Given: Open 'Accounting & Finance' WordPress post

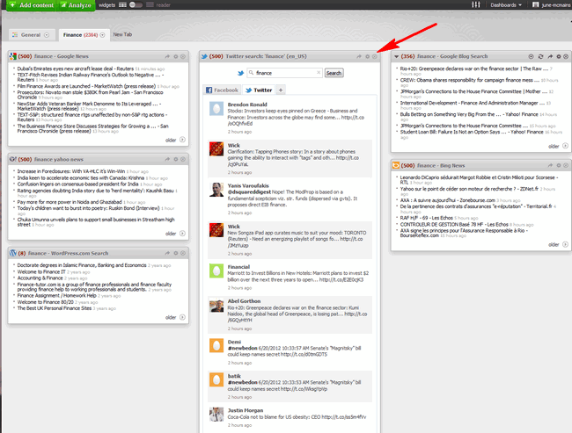Looking at the screenshot, I should click(40, 278).
